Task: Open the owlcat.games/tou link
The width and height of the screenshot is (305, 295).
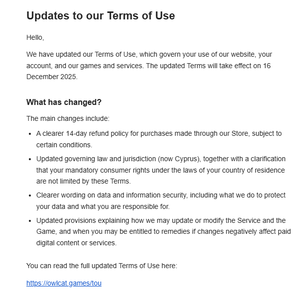Action: coord(64,283)
